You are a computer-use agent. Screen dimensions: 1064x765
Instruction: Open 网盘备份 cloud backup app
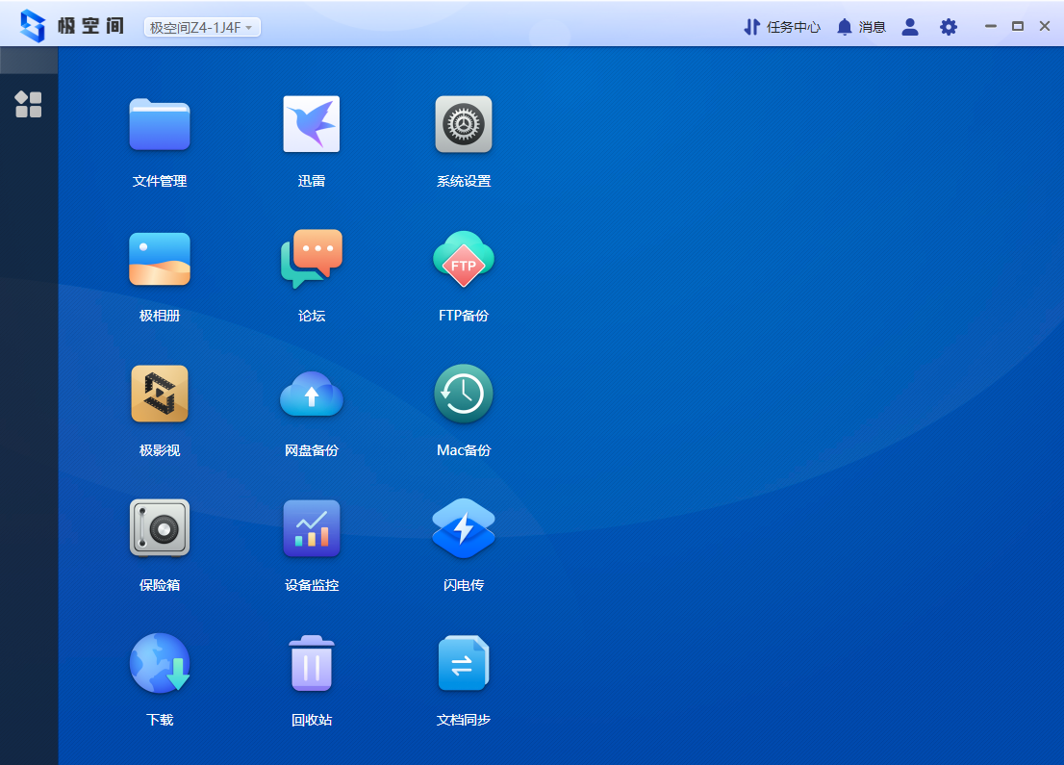312,395
